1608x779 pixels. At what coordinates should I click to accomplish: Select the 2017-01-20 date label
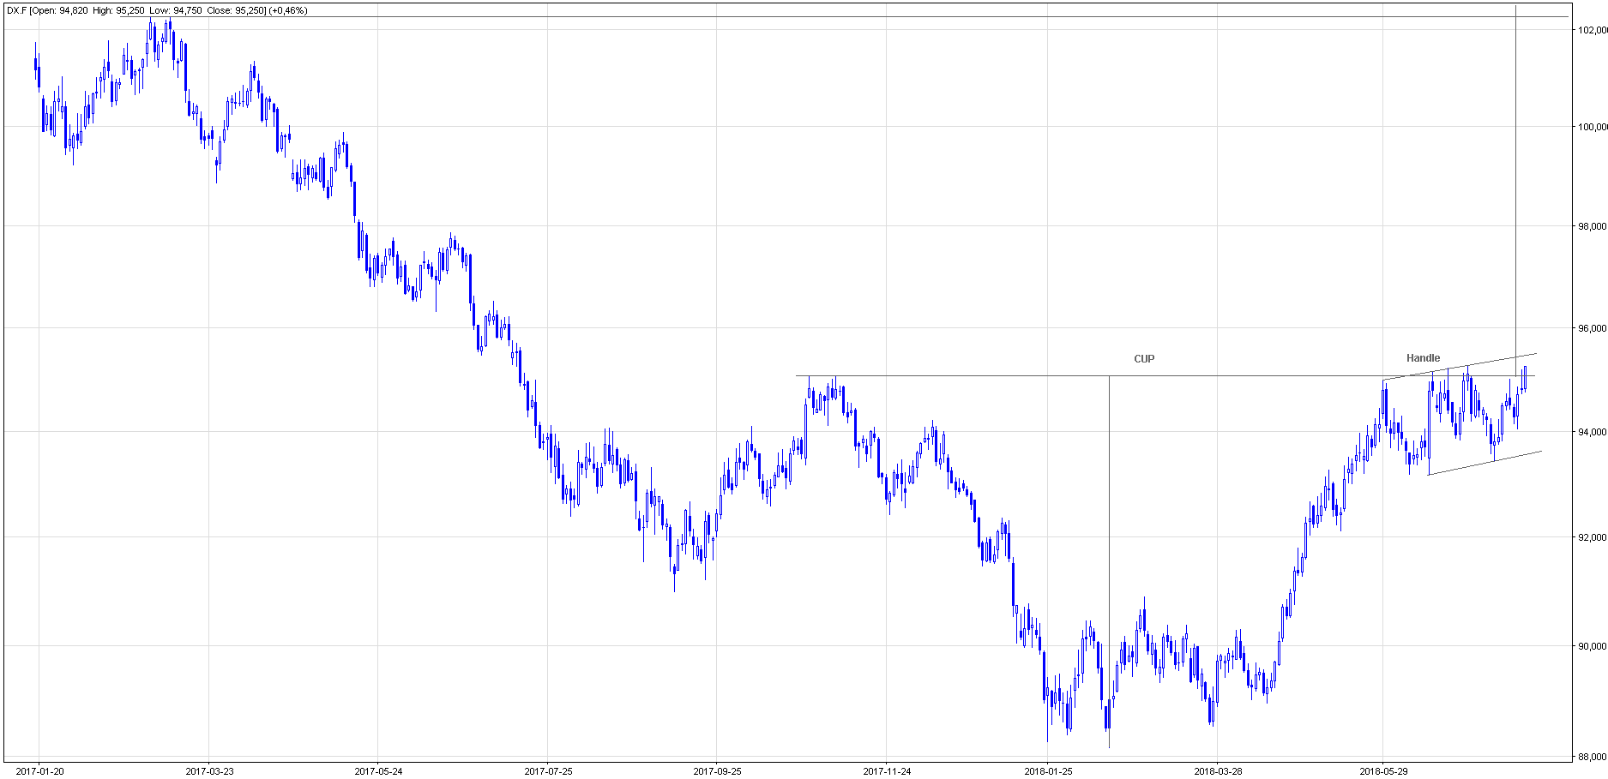(39, 771)
